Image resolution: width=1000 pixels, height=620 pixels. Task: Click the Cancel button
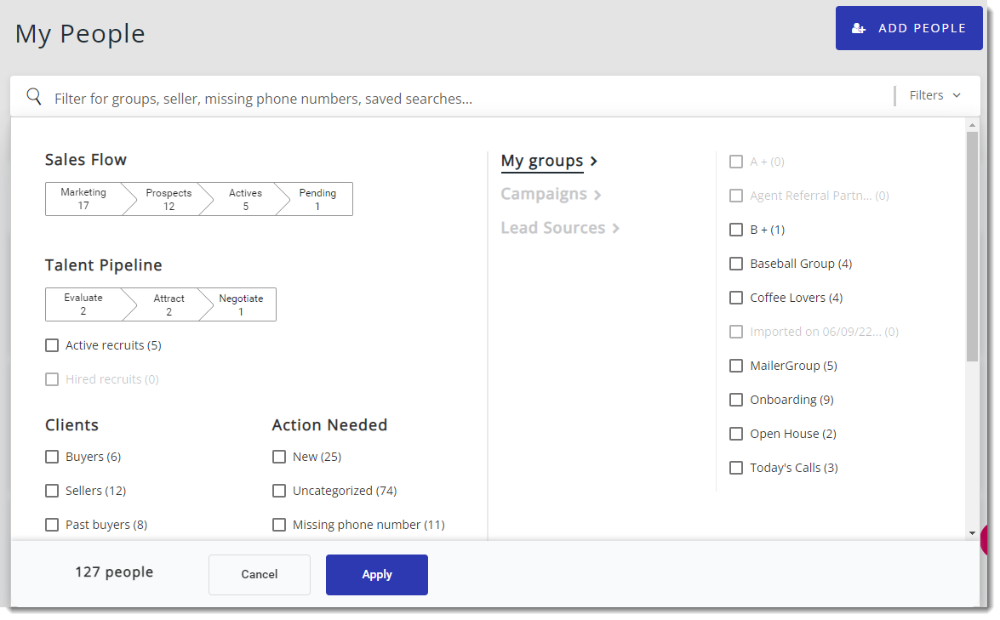click(260, 574)
